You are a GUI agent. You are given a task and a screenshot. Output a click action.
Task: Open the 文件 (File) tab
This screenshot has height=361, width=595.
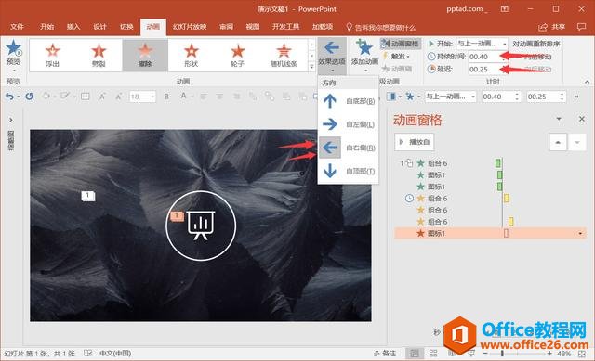[x=17, y=27]
